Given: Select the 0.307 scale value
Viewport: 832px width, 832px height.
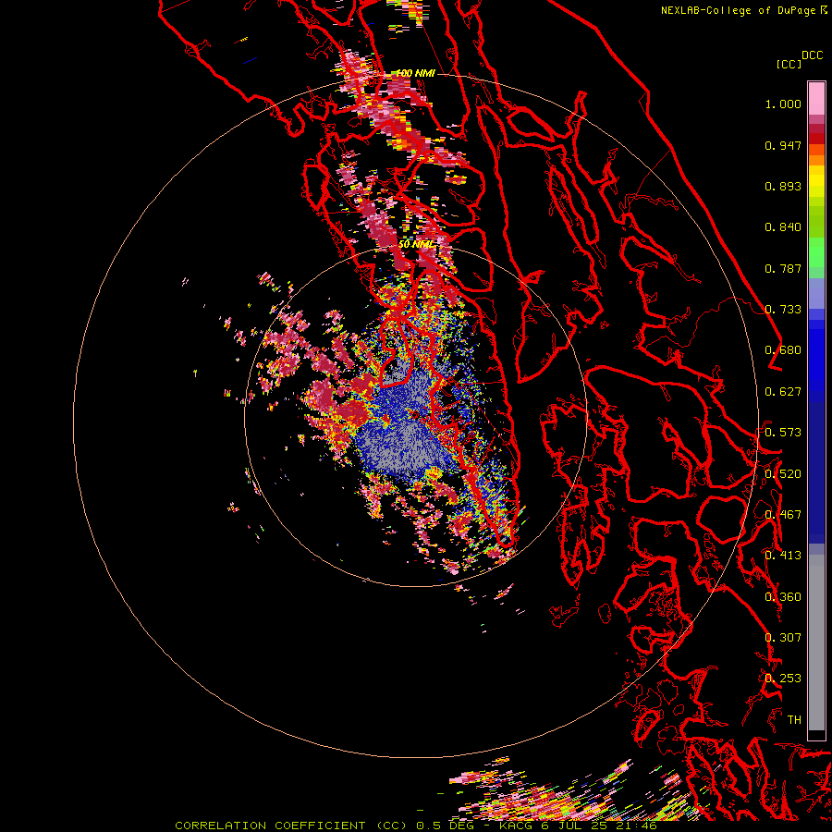Looking at the screenshot, I should 783,638.
